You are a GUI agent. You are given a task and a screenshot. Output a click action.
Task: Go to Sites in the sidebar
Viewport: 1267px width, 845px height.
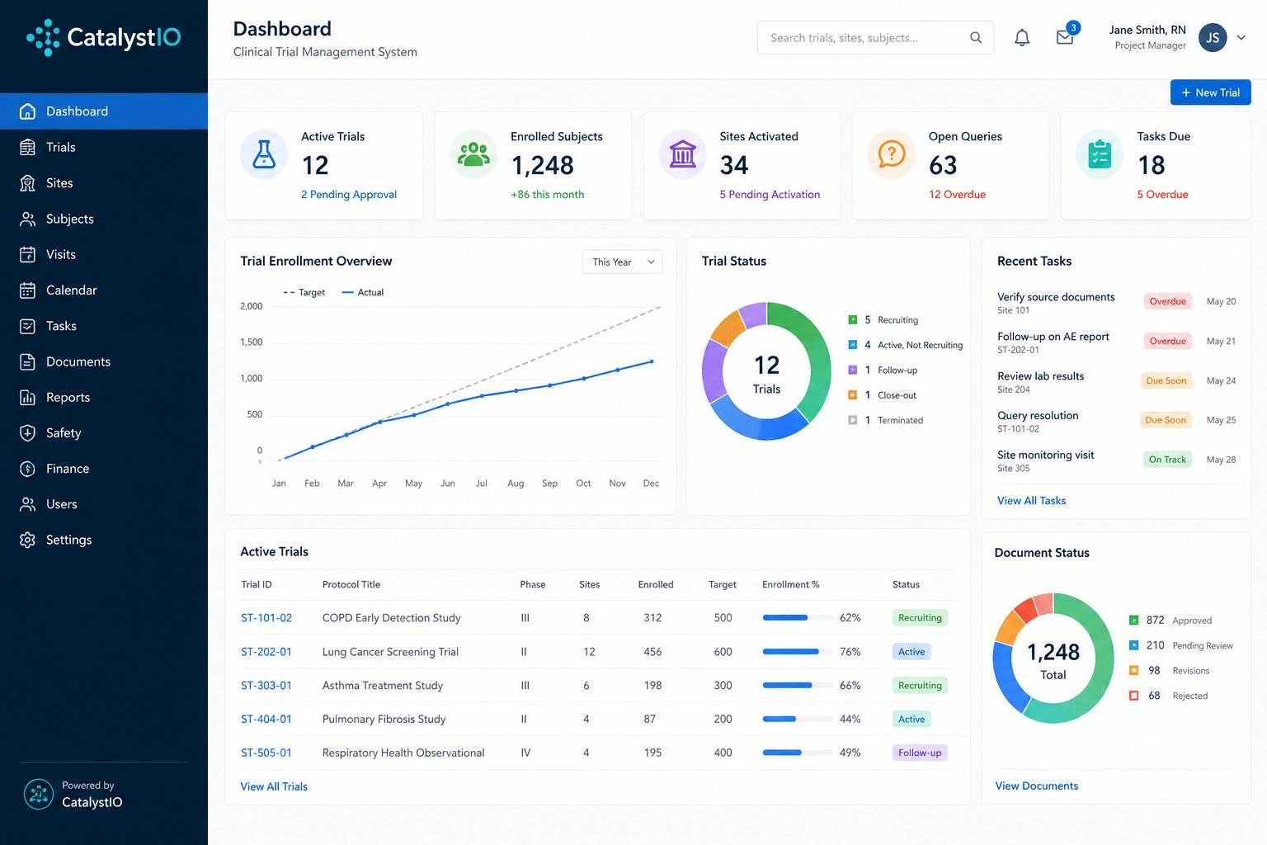(x=104, y=183)
